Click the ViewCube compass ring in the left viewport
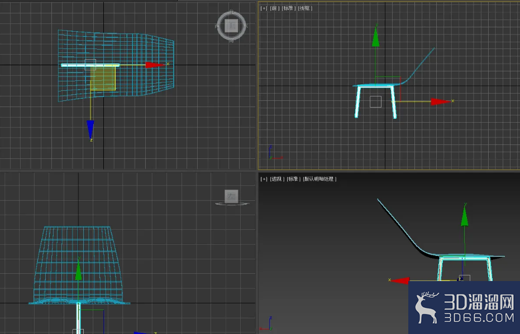Viewport: 520px width, 334px height. click(232, 204)
